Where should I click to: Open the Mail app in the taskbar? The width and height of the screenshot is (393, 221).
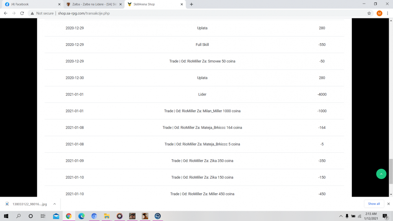56,216
